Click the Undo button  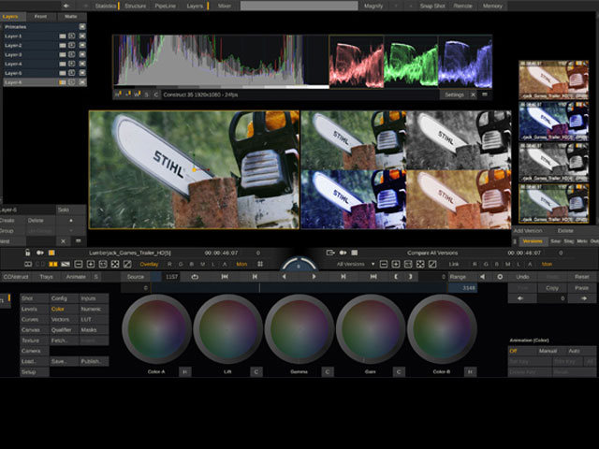pos(522,277)
